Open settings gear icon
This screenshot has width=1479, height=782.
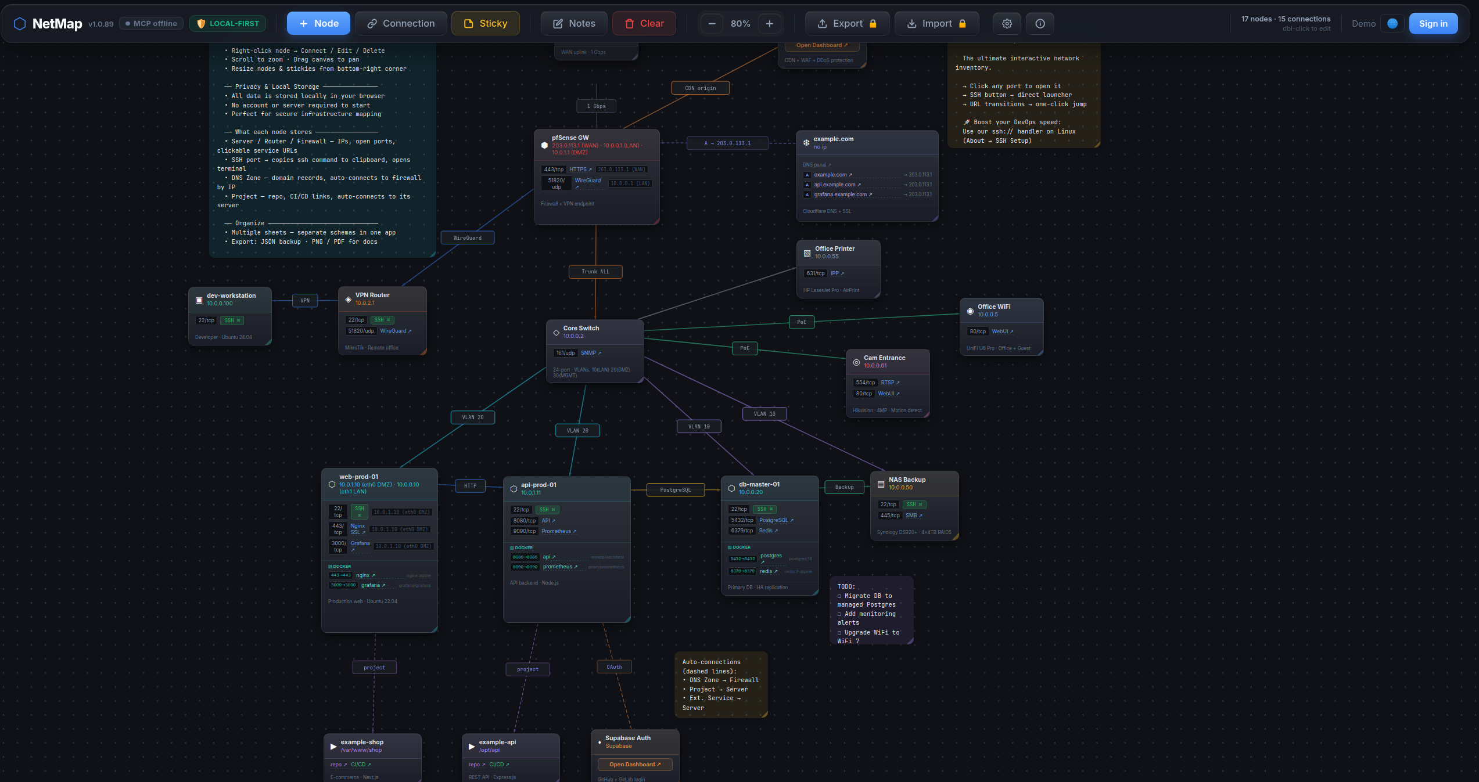[1007, 24]
